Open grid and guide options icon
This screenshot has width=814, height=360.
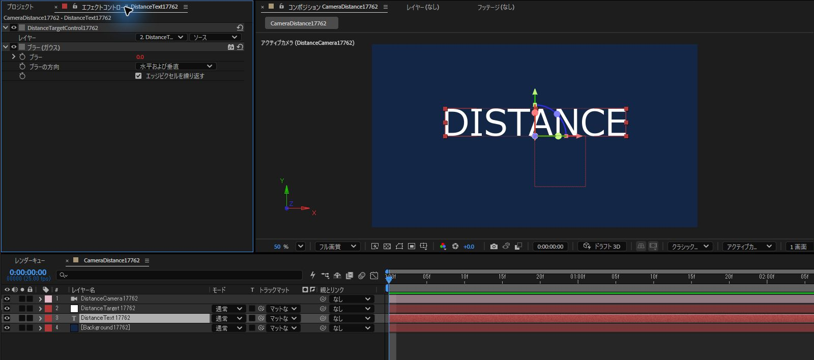click(x=424, y=247)
